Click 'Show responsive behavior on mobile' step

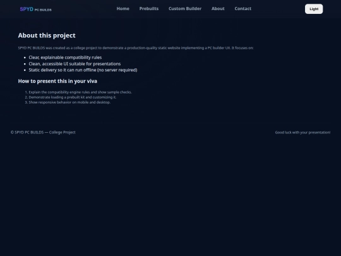pyautogui.click(x=69, y=102)
